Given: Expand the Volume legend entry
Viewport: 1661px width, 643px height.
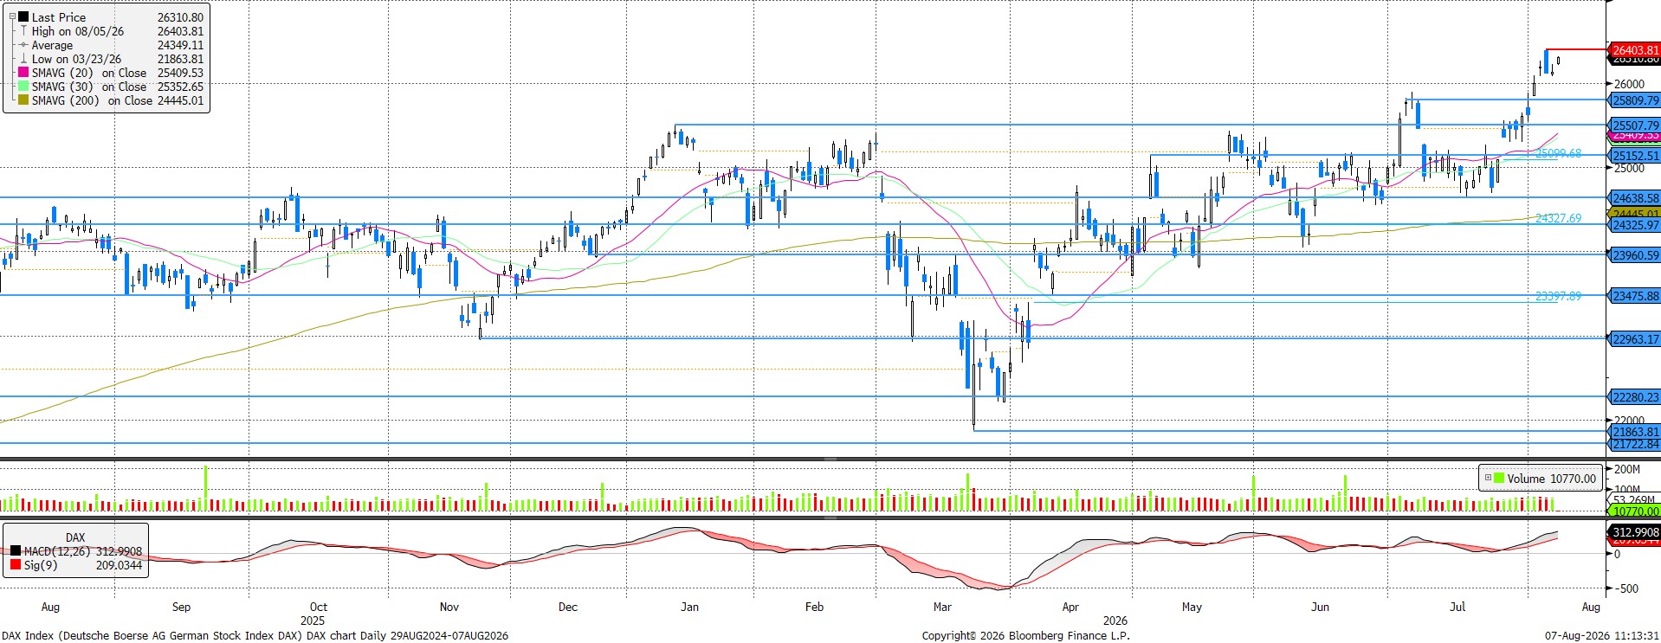Looking at the screenshot, I should click(x=1488, y=478).
